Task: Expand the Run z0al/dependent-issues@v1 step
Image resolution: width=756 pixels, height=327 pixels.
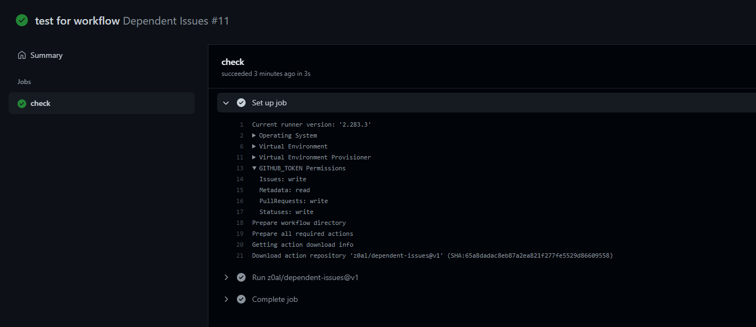Action: (x=226, y=277)
